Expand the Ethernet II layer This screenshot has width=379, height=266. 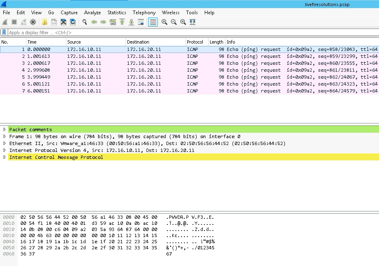4,143
